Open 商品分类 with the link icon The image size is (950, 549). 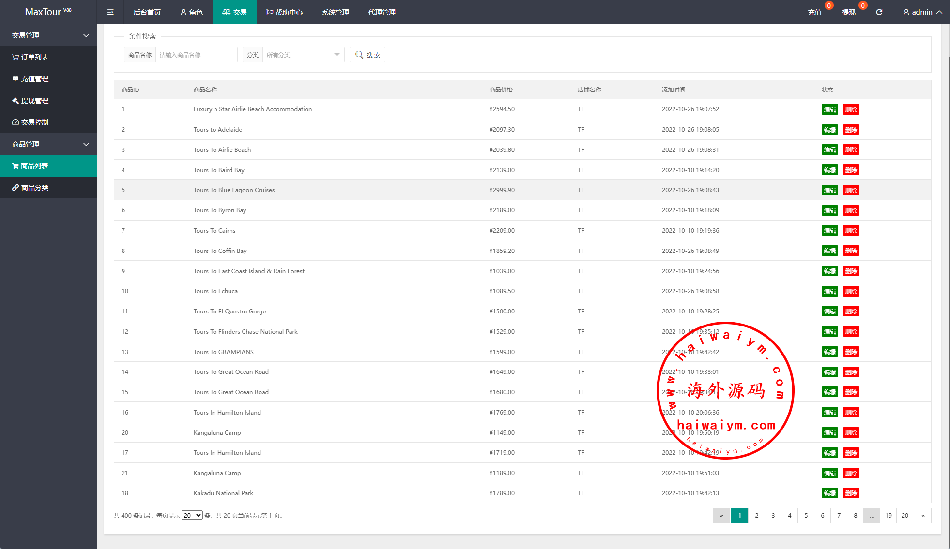(34, 188)
